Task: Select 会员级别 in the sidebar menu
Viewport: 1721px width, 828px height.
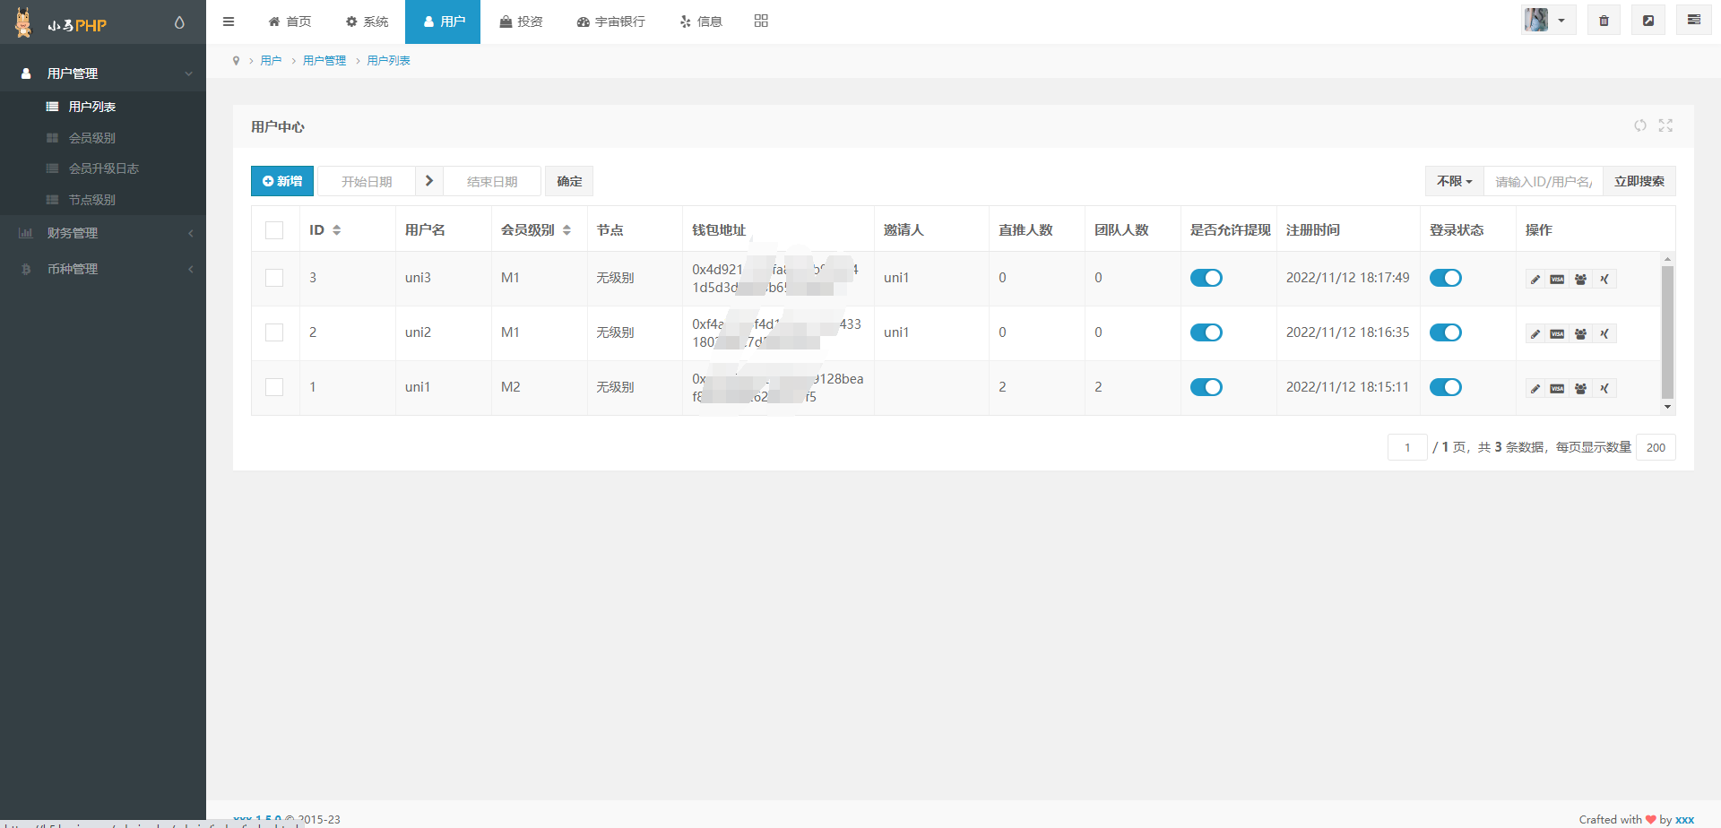Action: (92, 138)
